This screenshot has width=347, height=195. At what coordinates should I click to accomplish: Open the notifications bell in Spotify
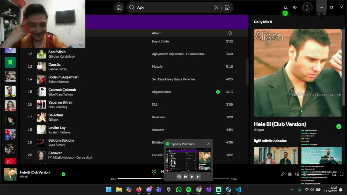[x=286, y=7]
